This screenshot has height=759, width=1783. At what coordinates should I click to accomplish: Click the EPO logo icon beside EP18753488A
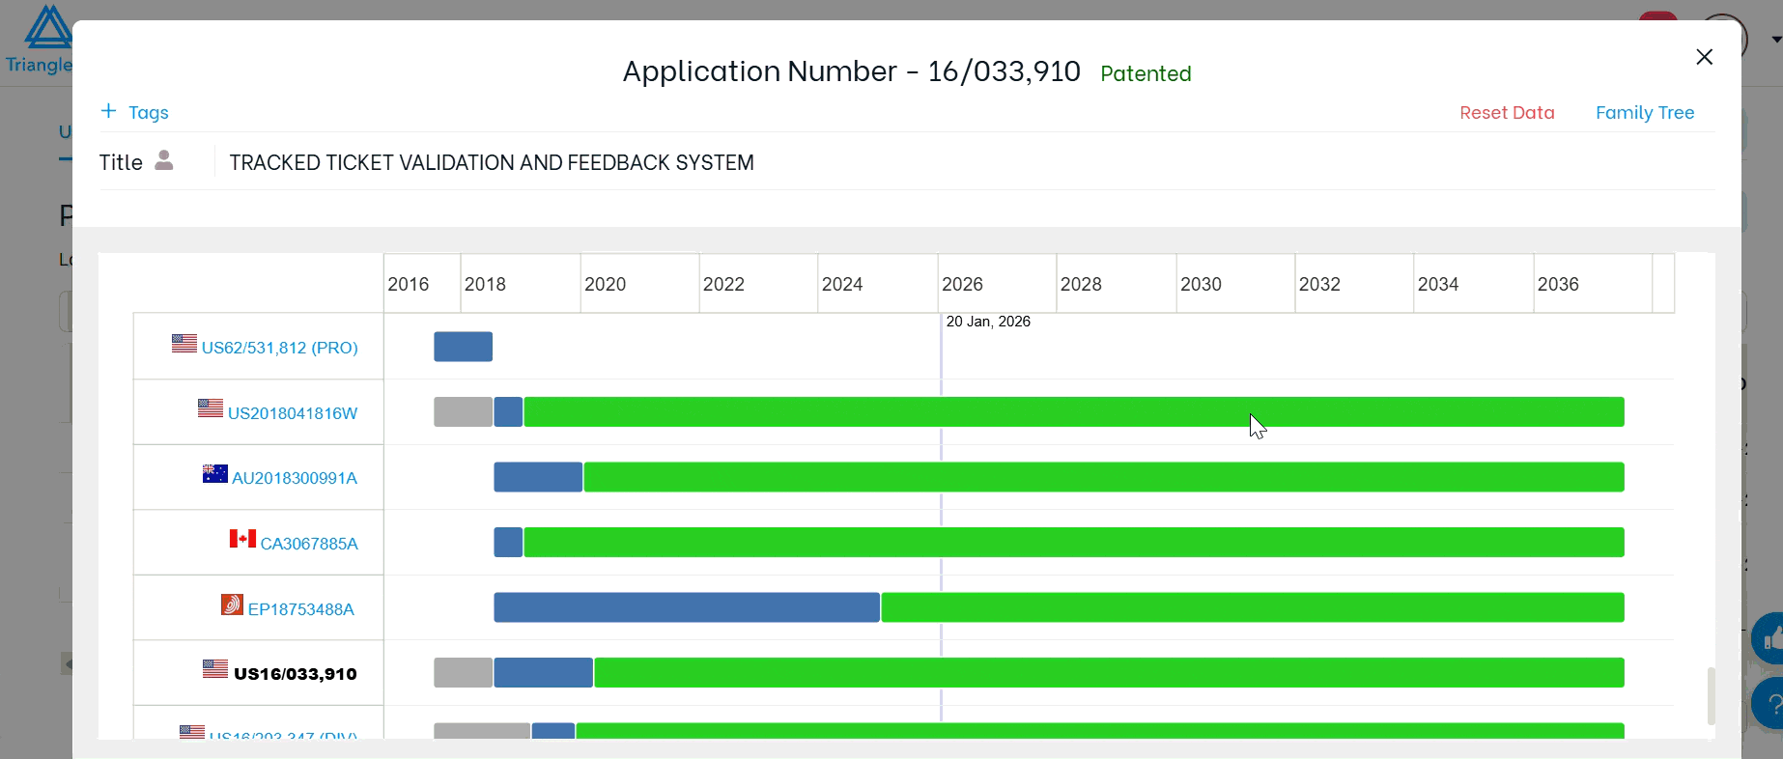pos(232,605)
